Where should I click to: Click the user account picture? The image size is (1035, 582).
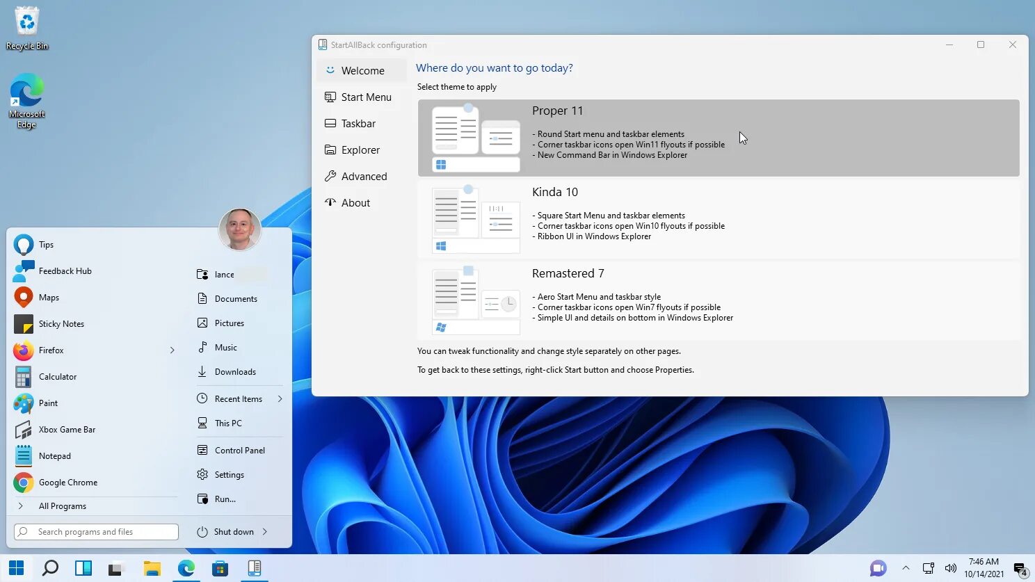point(240,229)
